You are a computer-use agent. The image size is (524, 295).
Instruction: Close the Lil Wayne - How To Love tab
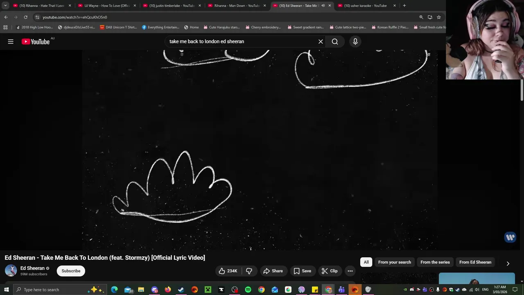135,6
